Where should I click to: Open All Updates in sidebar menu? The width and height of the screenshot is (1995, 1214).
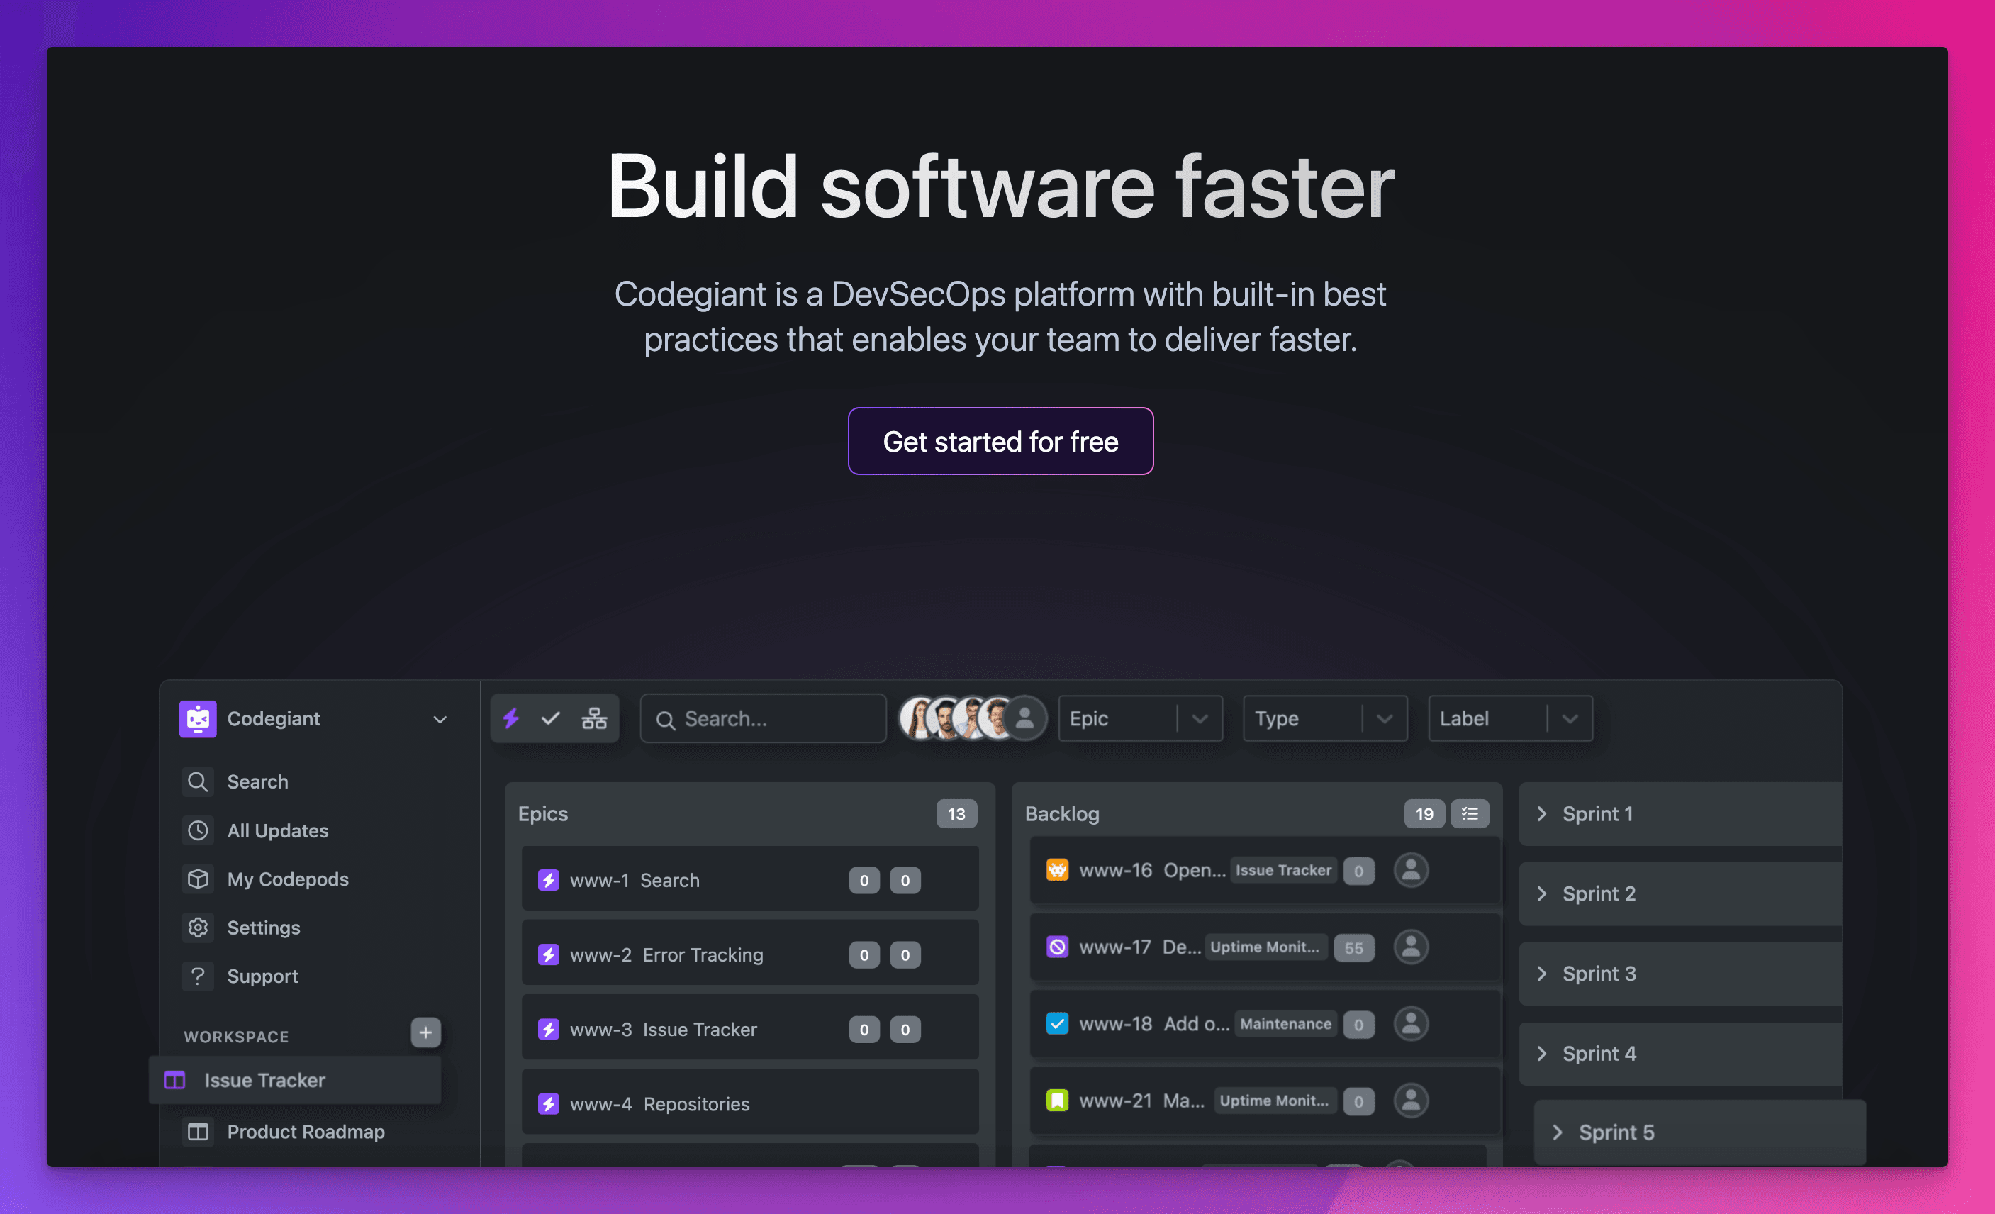tap(278, 830)
